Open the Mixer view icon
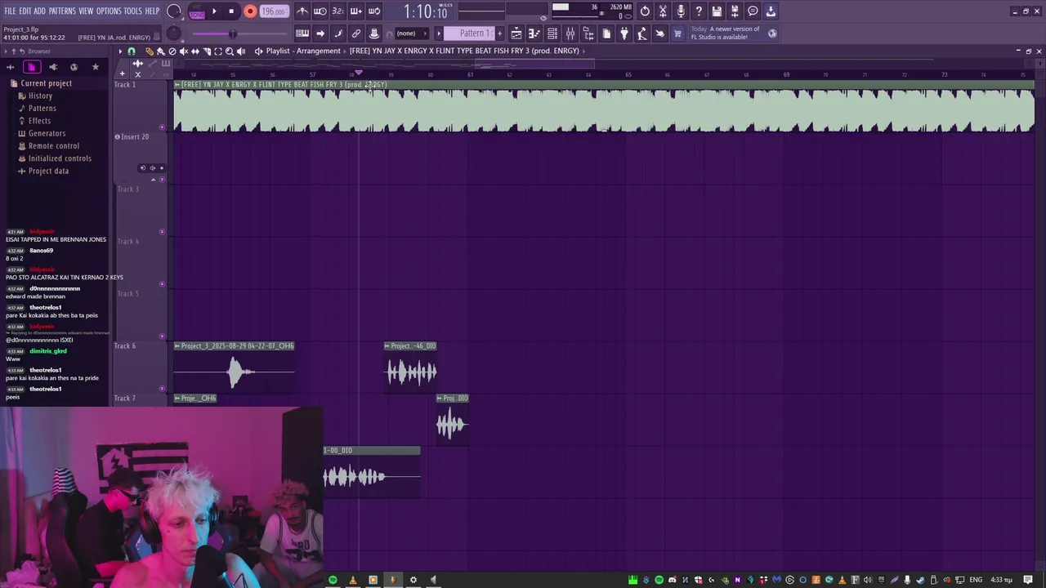 click(x=570, y=33)
